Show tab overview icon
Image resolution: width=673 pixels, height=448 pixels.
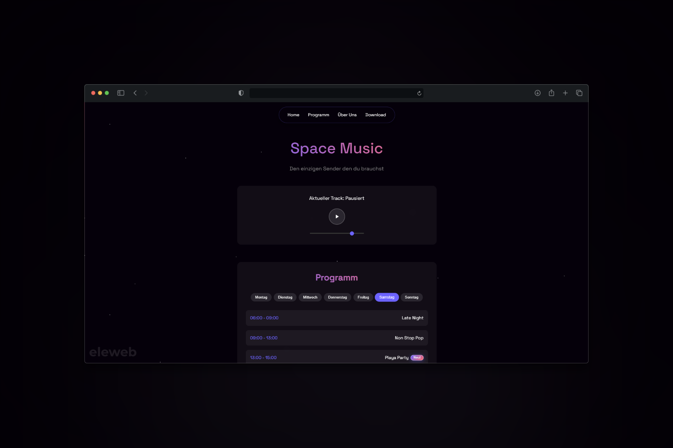[579, 93]
